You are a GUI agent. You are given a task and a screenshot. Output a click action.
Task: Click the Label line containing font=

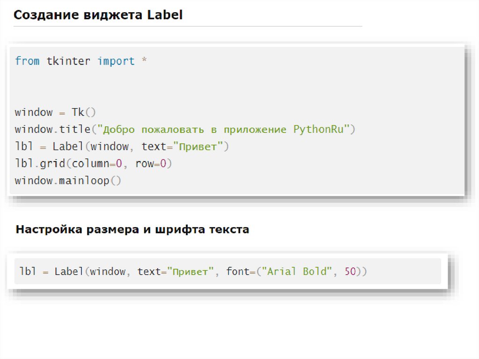coord(193,271)
